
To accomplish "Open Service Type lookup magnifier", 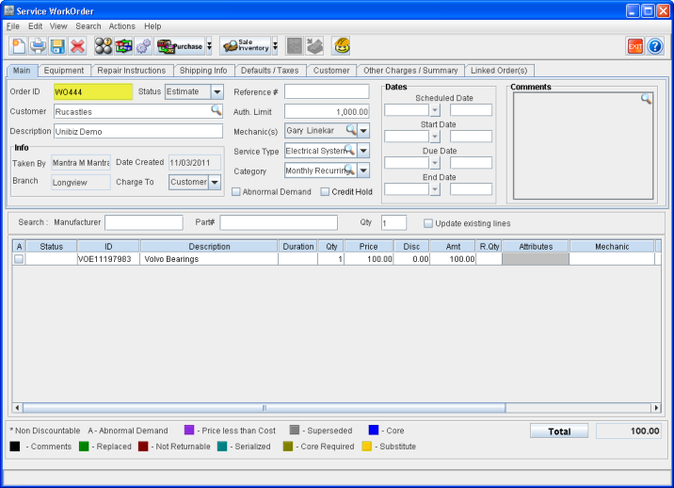I will [x=350, y=150].
